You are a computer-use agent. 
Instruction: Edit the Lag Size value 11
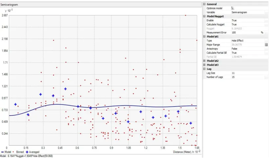(233, 73)
